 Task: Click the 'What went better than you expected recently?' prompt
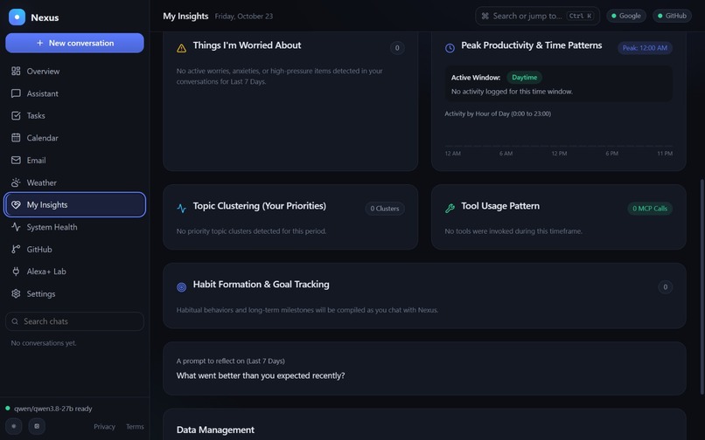261,375
